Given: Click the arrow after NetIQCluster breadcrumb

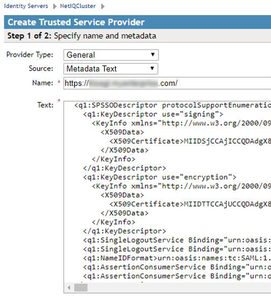Looking at the screenshot, I should tap(103, 6).
